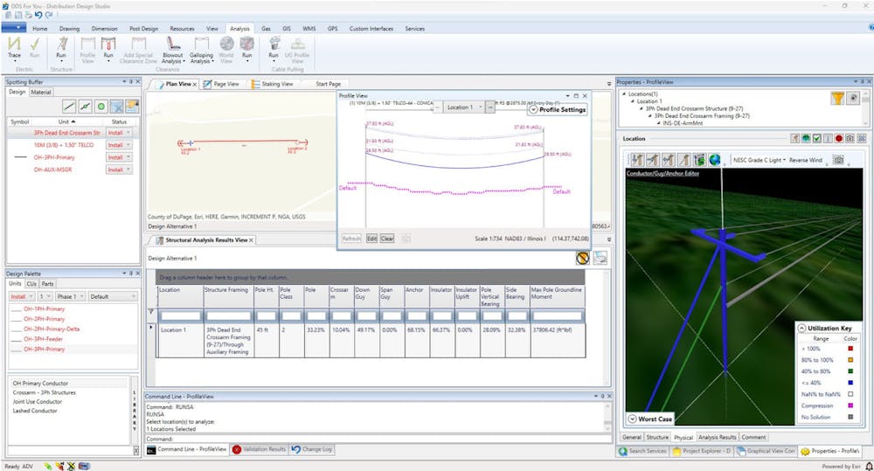This screenshot has width=874, height=471.
Task: Collapse the Location 1 tree node
Action: tap(631, 101)
